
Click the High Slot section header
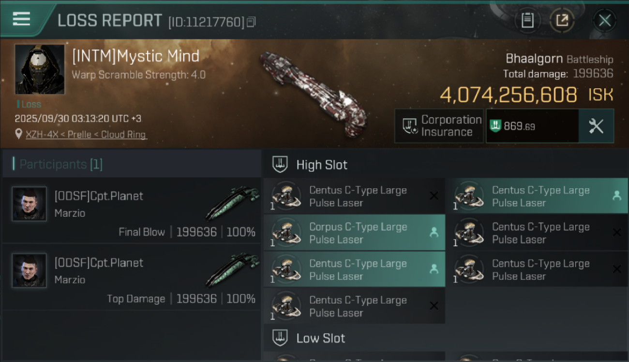click(x=321, y=165)
